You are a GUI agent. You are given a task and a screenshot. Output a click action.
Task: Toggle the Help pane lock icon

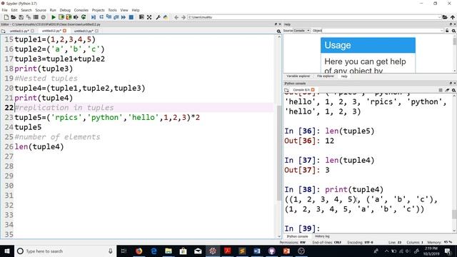tap(447, 31)
